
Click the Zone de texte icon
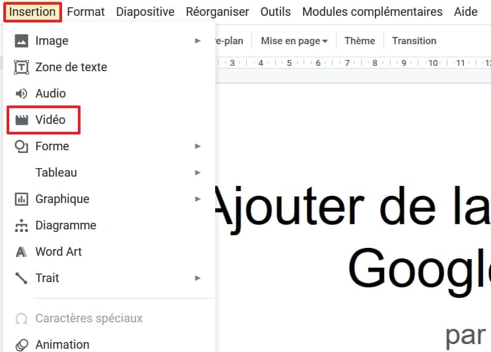click(x=21, y=67)
